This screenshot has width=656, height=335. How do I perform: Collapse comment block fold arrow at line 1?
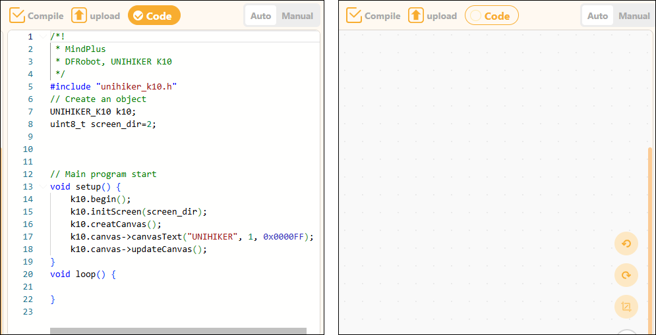click(x=42, y=37)
